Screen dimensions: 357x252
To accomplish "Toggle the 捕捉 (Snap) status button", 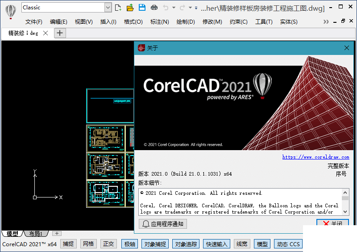I will [68, 244].
